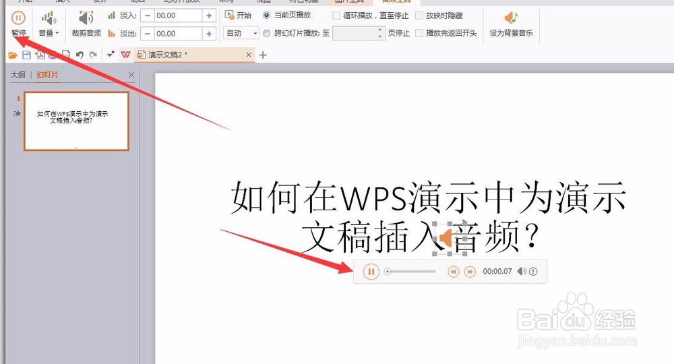
Task: Close the slide panel with its X
Action: click(x=131, y=75)
